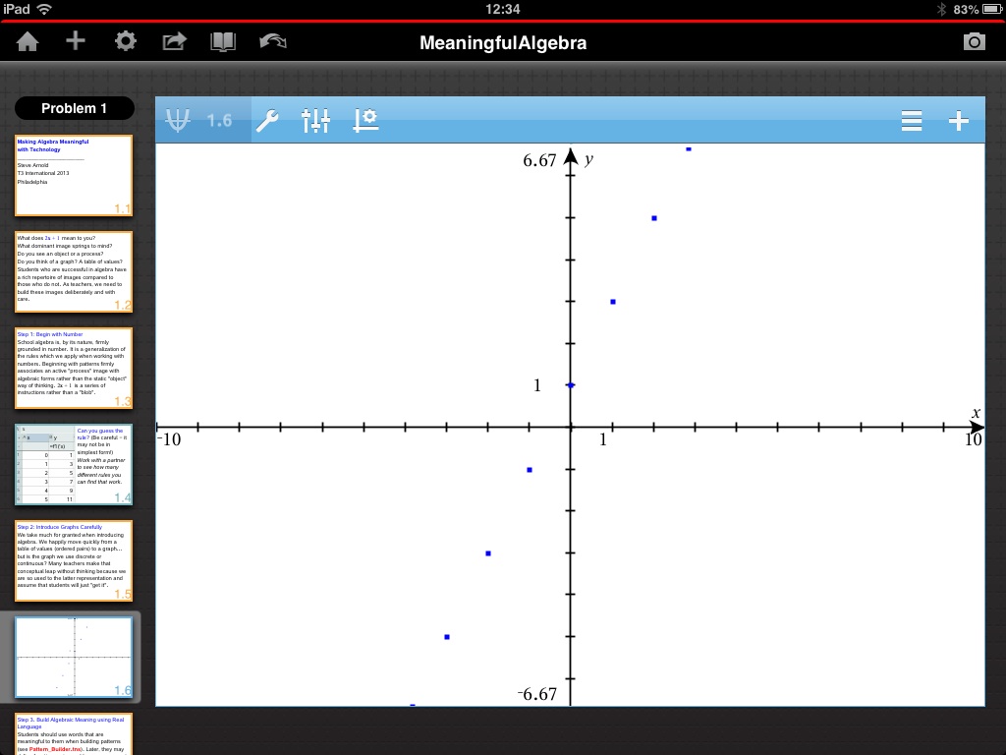Open the settings gear
1006x755 pixels.
pos(125,41)
